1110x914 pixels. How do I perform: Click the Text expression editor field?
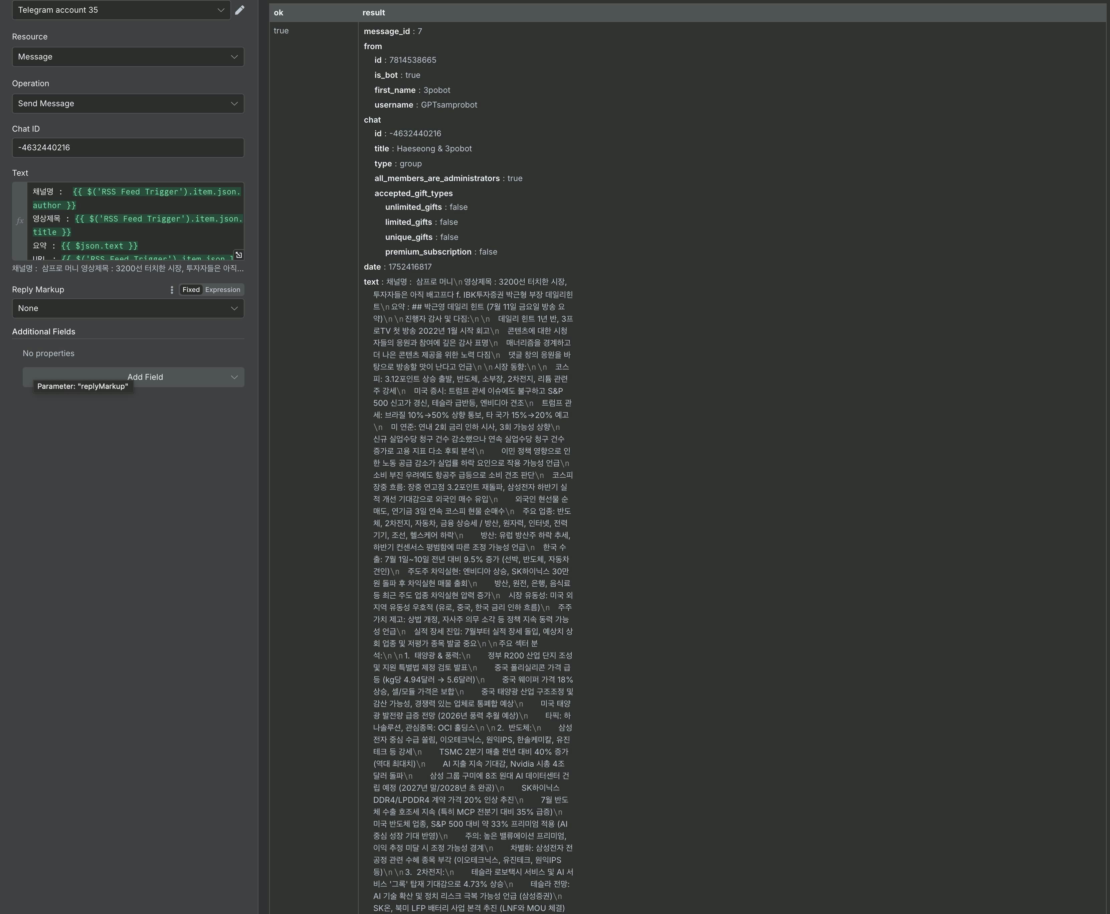pos(135,221)
